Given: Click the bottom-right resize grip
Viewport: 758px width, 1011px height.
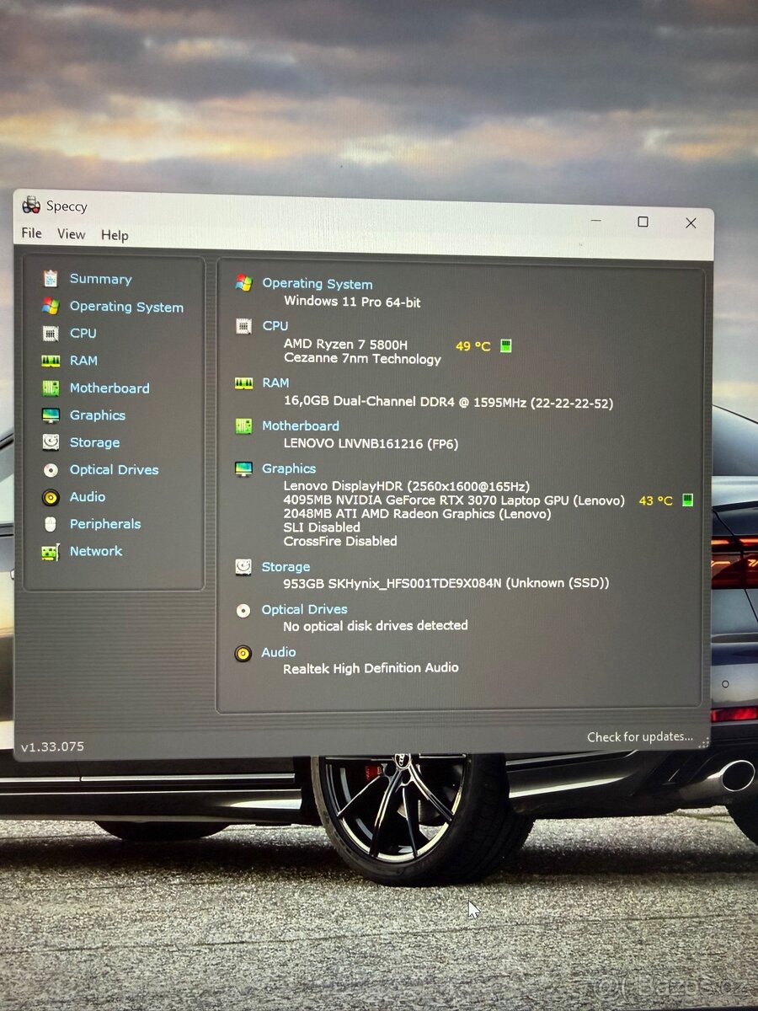Looking at the screenshot, I should [x=704, y=741].
